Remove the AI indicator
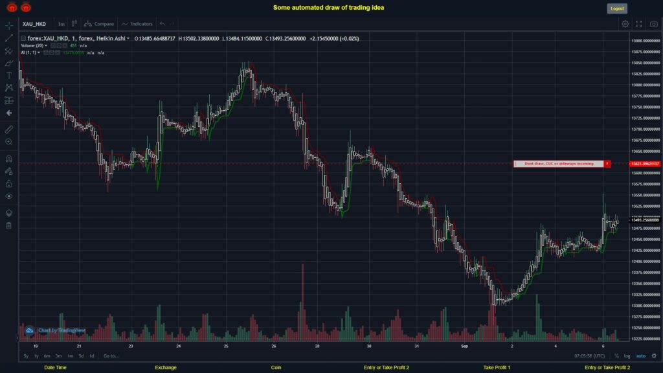663x373 pixels. click(58, 53)
